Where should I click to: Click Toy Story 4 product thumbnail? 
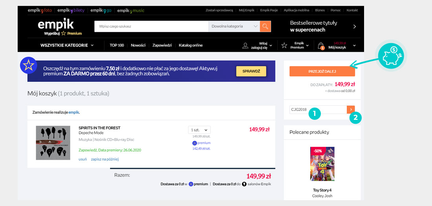(322, 164)
